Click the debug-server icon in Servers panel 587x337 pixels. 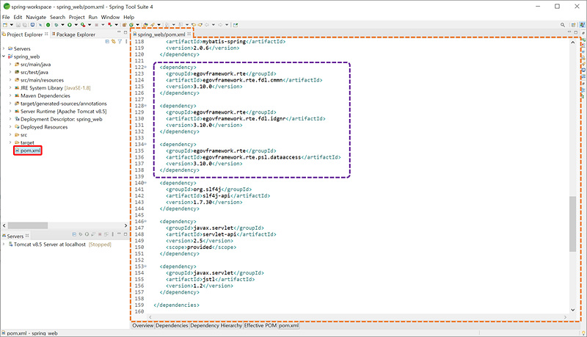[81, 234]
